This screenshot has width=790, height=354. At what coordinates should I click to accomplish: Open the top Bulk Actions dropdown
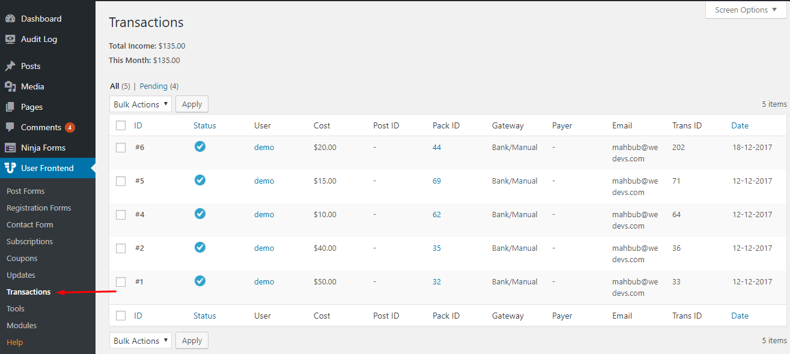pos(140,104)
